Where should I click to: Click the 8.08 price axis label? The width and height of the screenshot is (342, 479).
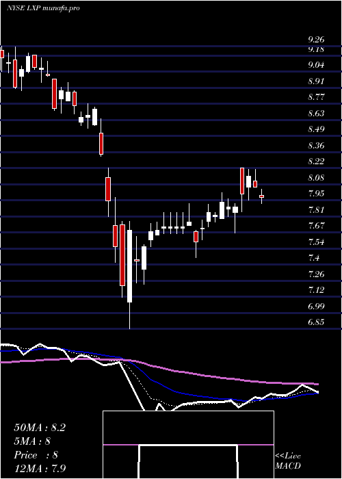316,177
